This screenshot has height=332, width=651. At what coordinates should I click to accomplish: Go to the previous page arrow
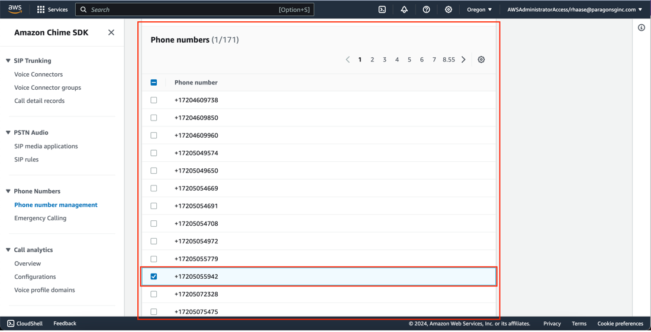click(347, 60)
